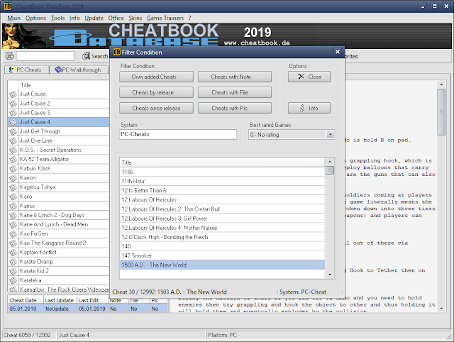The height and width of the screenshot is (342, 454).
Task: Click the Close button under Options
Action: (x=309, y=77)
